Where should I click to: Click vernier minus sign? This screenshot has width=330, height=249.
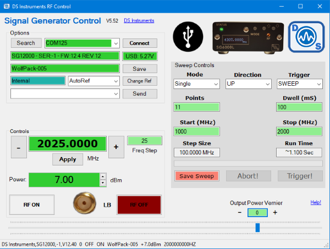pyautogui.click(x=240, y=212)
